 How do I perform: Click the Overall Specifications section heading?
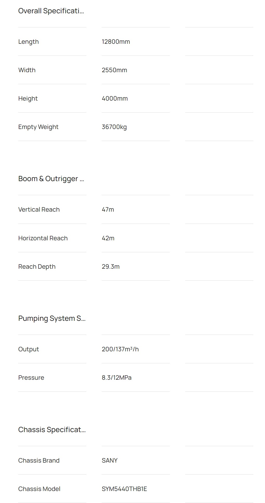coord(51,11)
